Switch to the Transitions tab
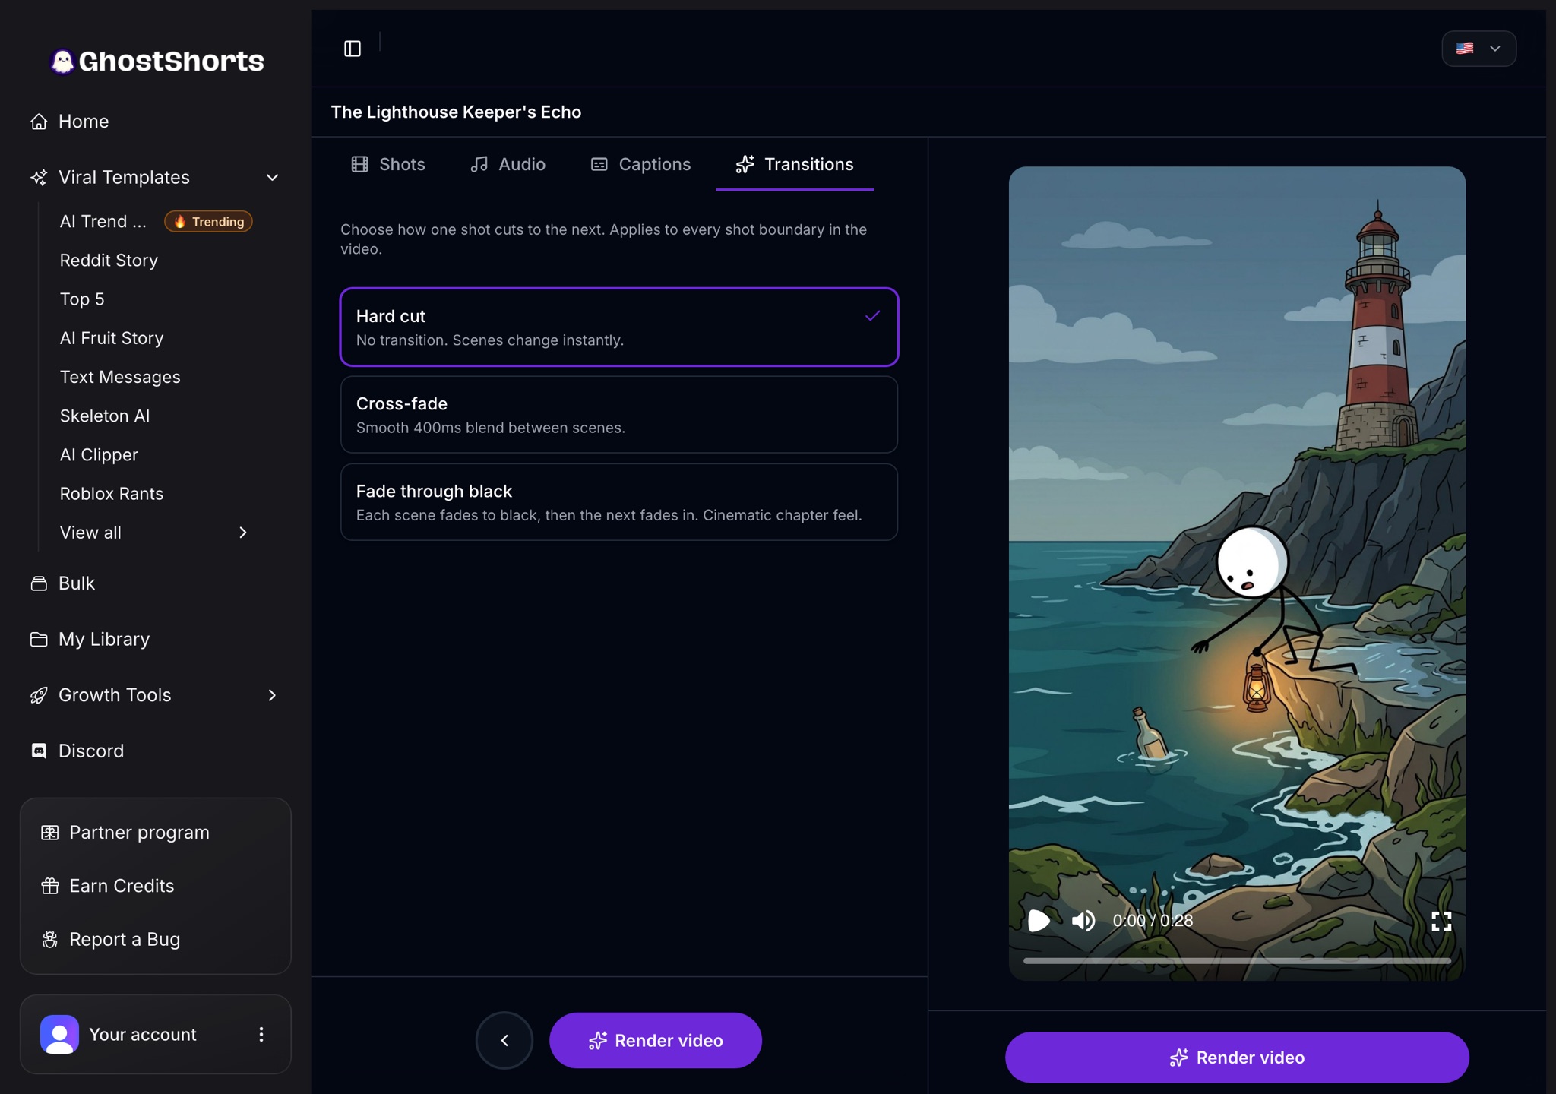This screenshot has height=1094, width=1556. pyautogui.click(x=795, y=165)
